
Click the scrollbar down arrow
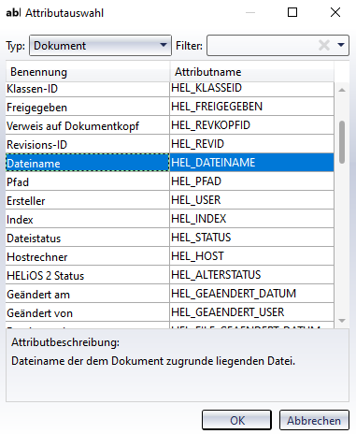coord(342,321)
